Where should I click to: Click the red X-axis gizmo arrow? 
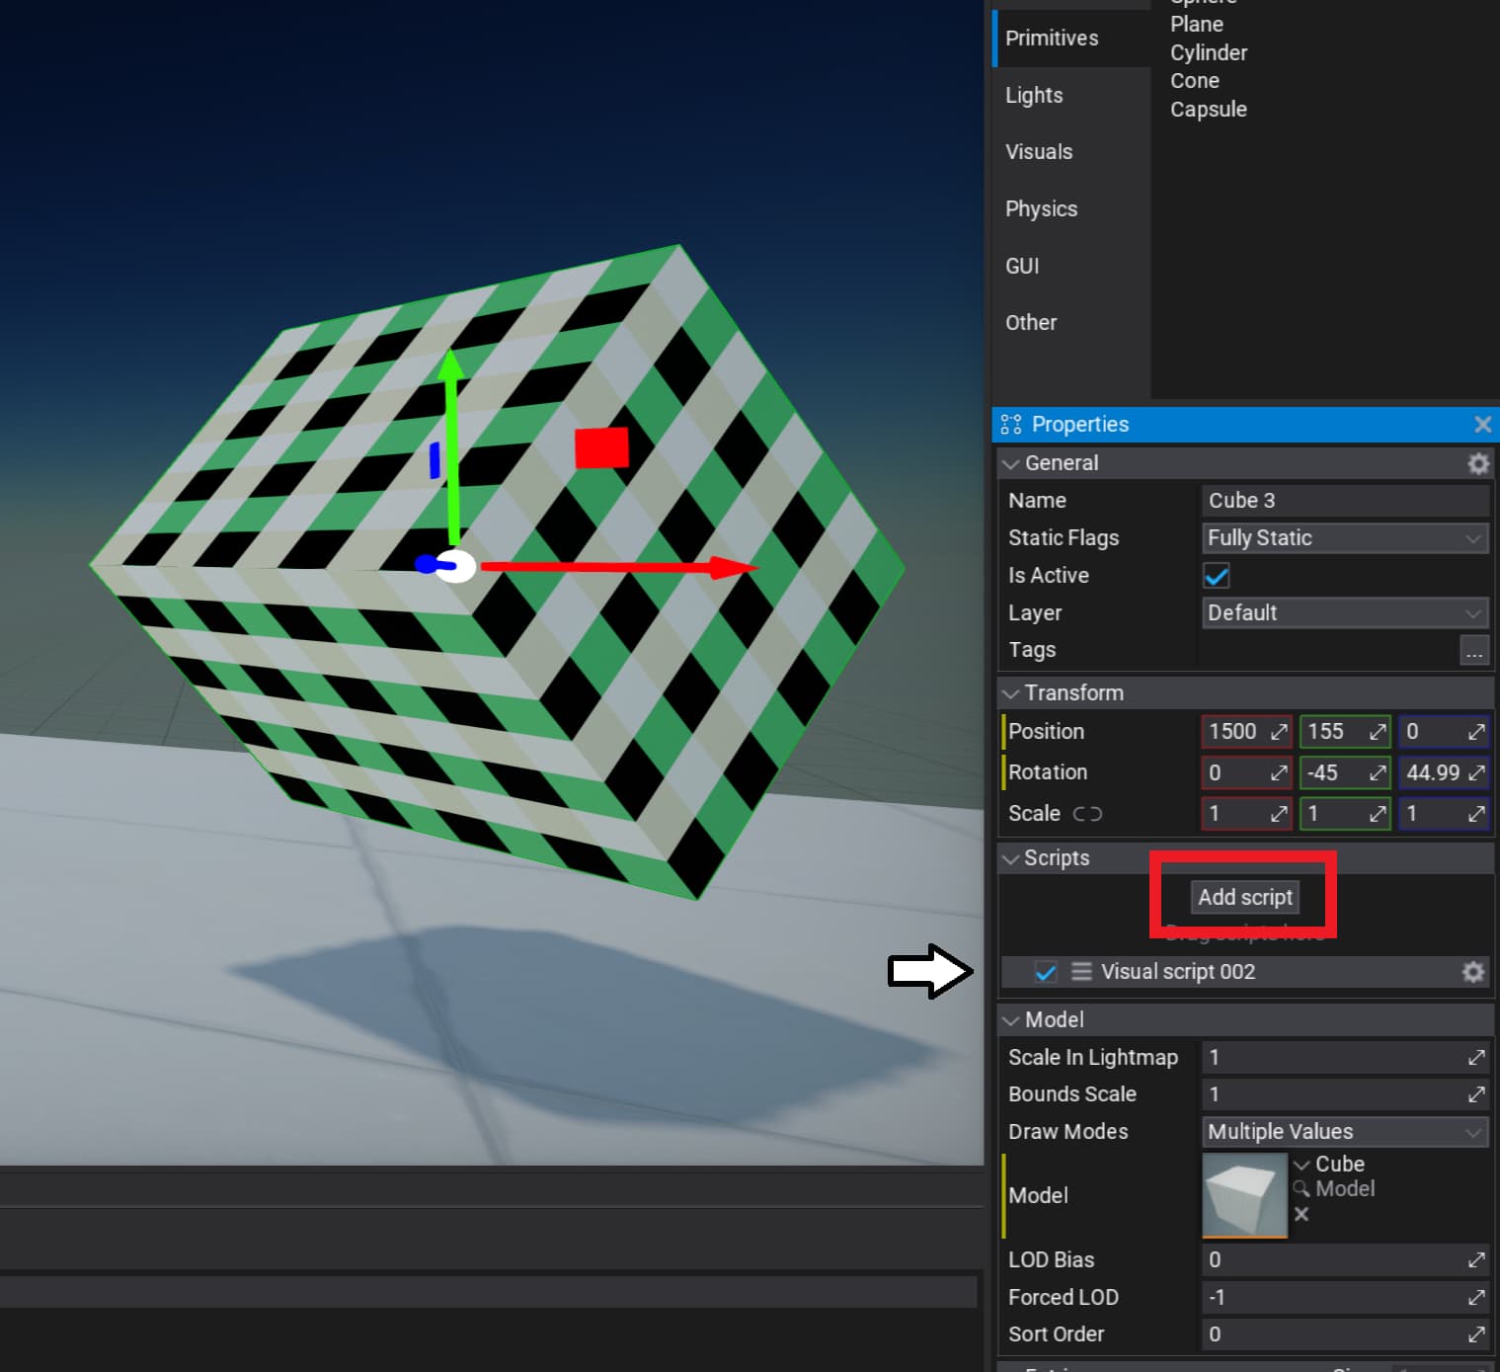(x=731, y=567)
